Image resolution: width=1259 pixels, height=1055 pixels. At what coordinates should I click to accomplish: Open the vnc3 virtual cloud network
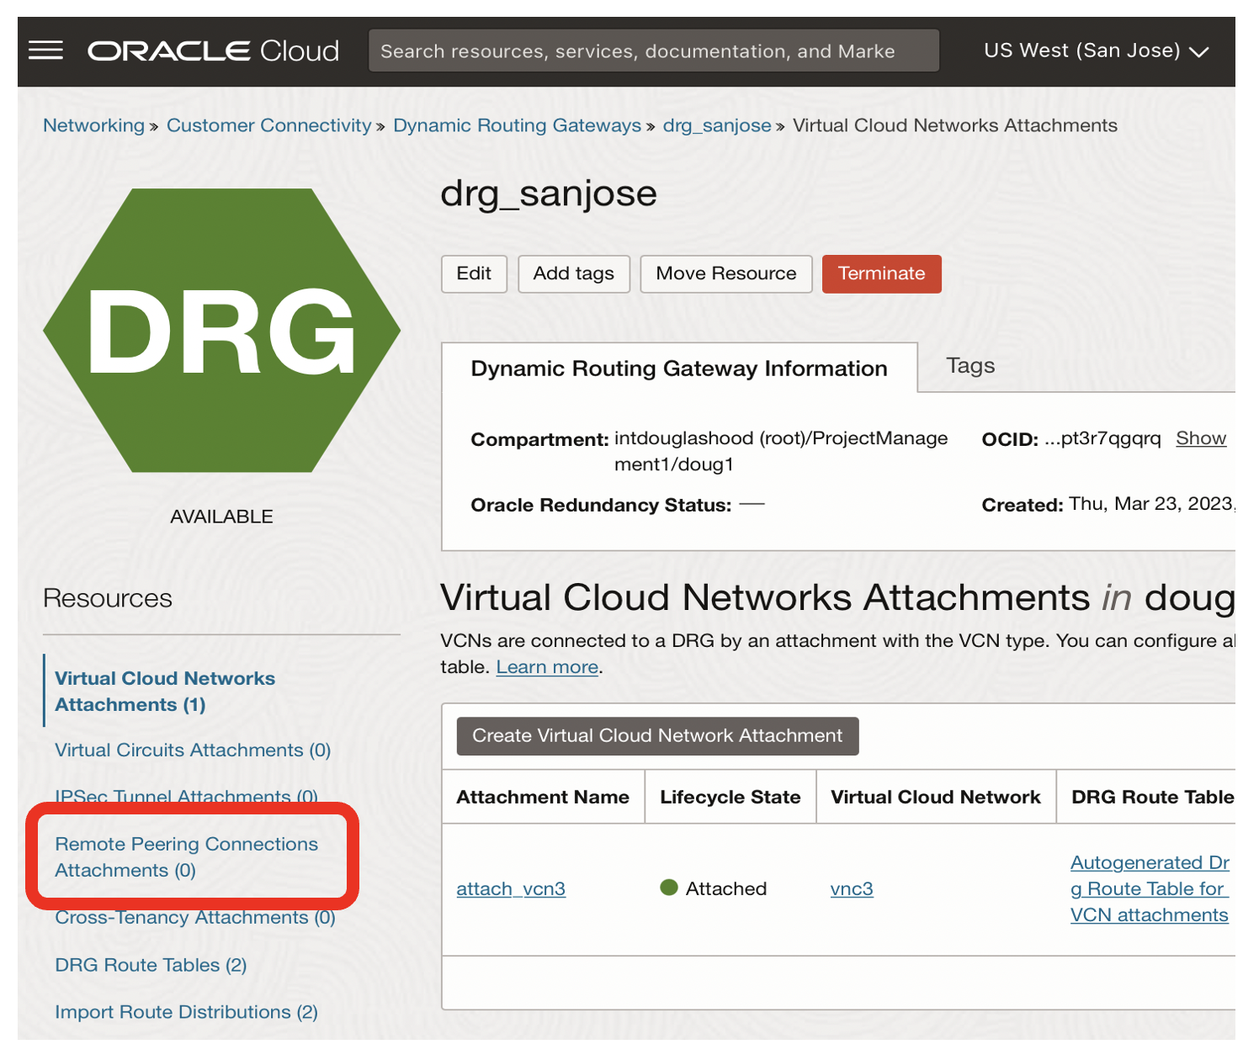click(852, 889)
